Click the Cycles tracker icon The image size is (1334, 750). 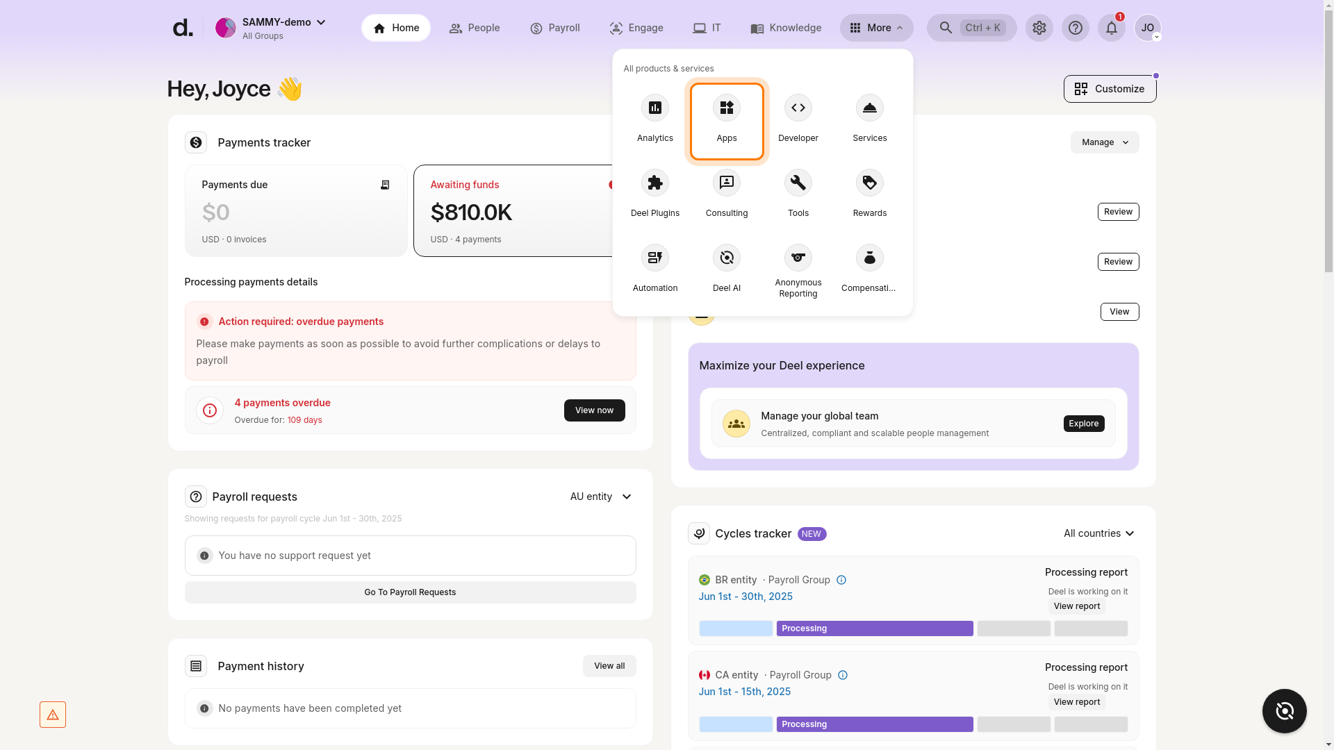click(x=698, y=533)
